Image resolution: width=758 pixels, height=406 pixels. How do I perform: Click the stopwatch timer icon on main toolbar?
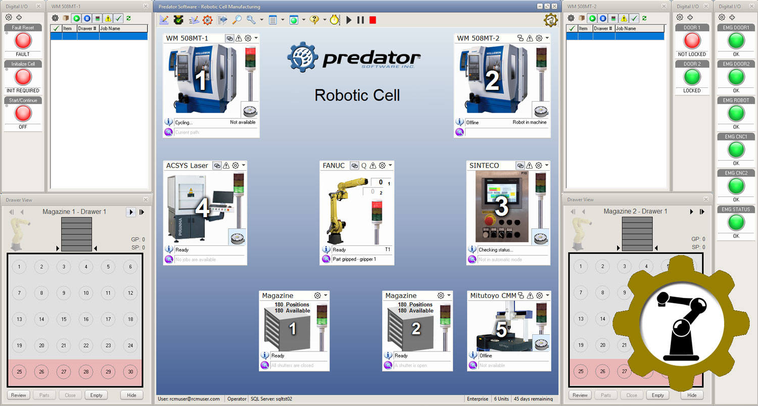[335, 20]
